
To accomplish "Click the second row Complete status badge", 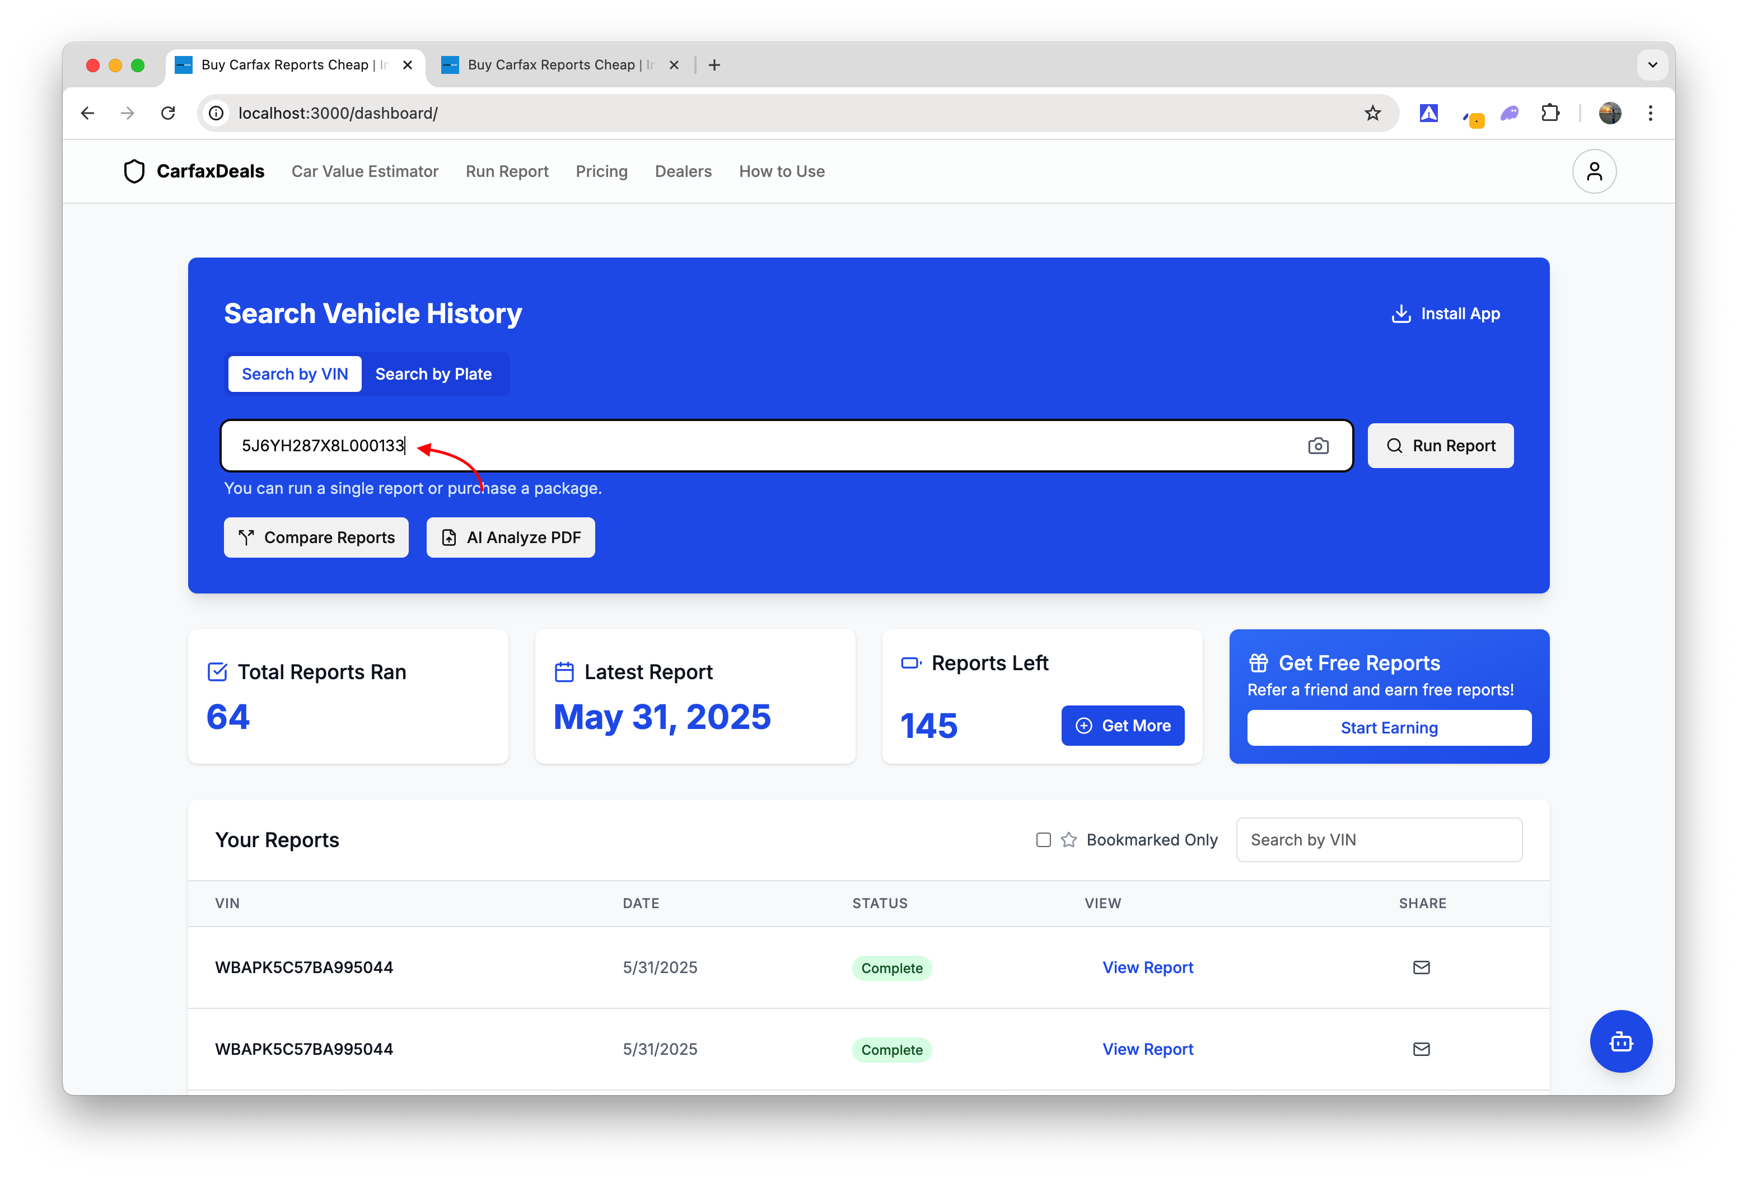I will 891,1049.
